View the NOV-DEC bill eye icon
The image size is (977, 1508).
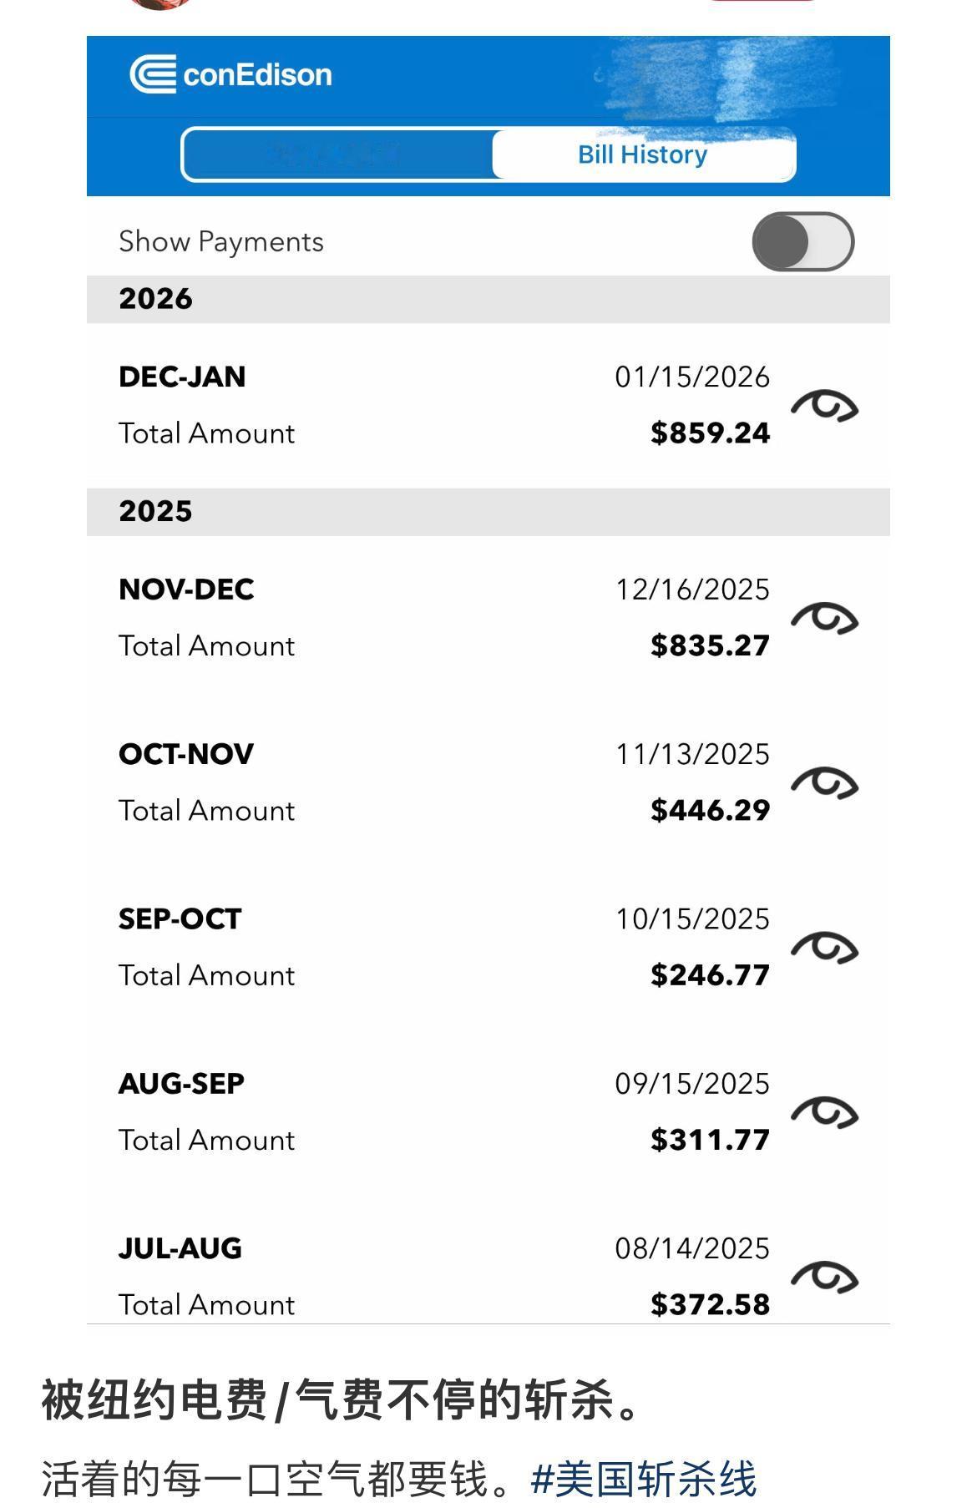click(x=824, y=619)
